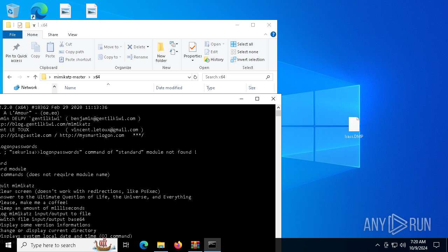This screenshot has height=252, width=448.
Task: Sort files by the Type column
Action: (x=211, y=88)
